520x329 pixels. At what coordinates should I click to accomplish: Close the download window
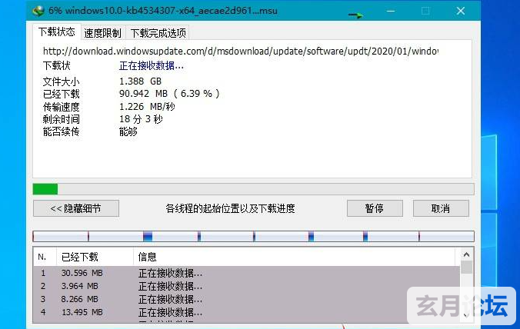pos(460,11)
